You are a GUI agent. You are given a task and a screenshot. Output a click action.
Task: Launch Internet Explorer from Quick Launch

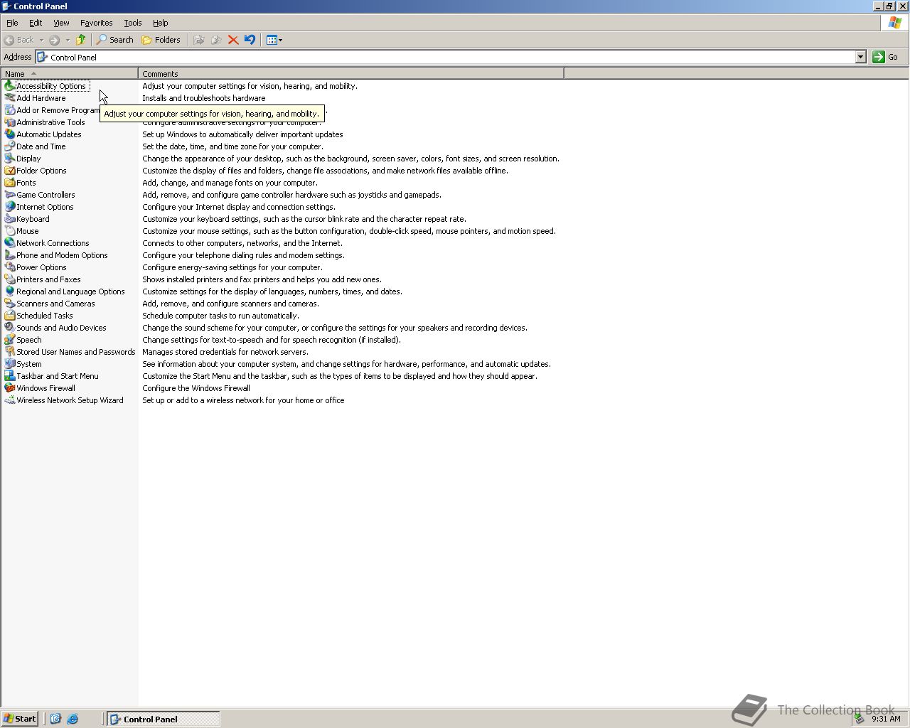coord(73,719)
